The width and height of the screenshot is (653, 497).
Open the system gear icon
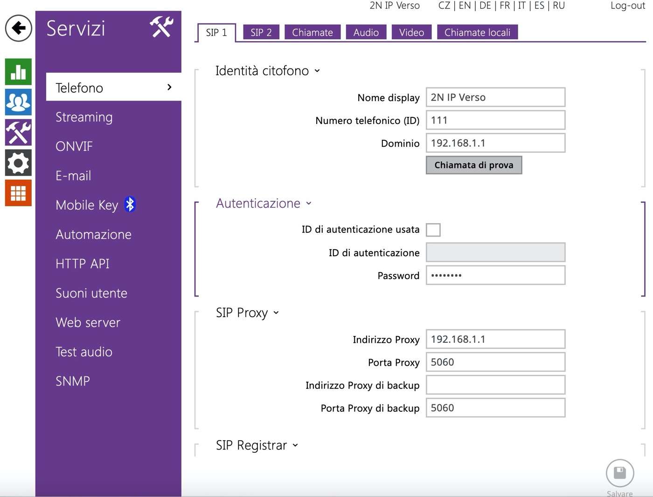pos(18,163)
